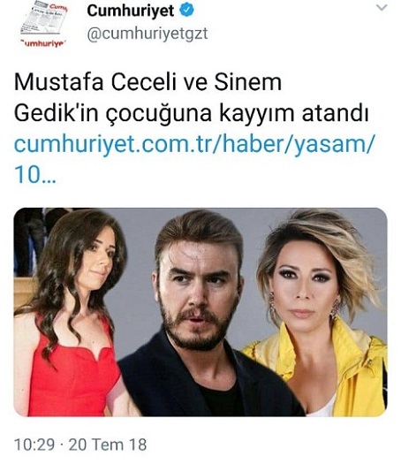Click the date "20 Tem 18"
The width and height of the screenshot is (401, 464).
pyautogui.click(x=108, y=445)
